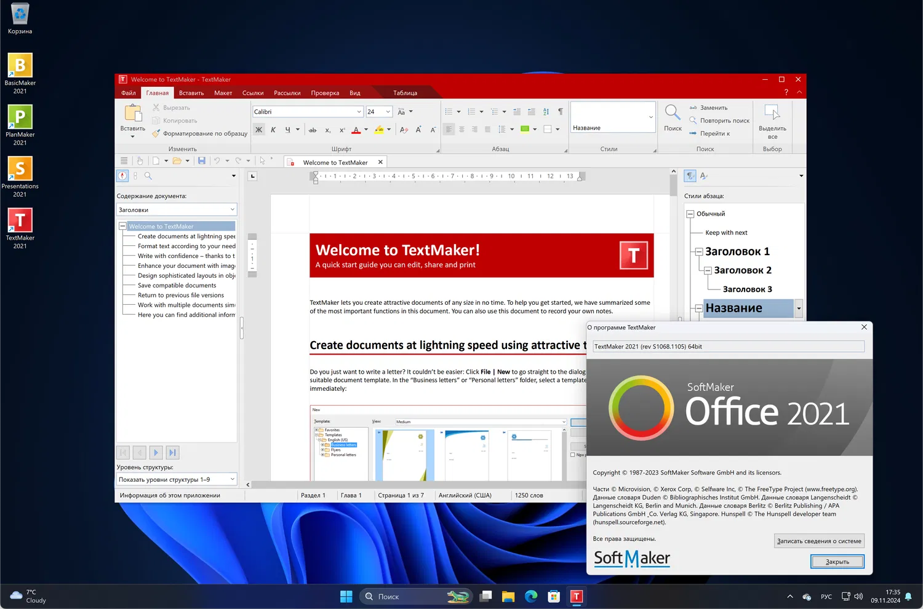
Task: Select 'Save compatible documents' outline entry
Action: point(177,285)
